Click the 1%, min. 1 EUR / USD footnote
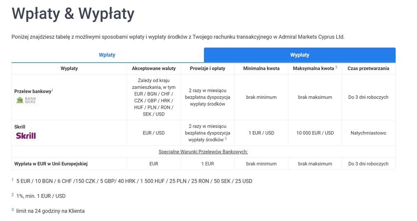This screenshot has height=221, width=417. pos(41,196)
